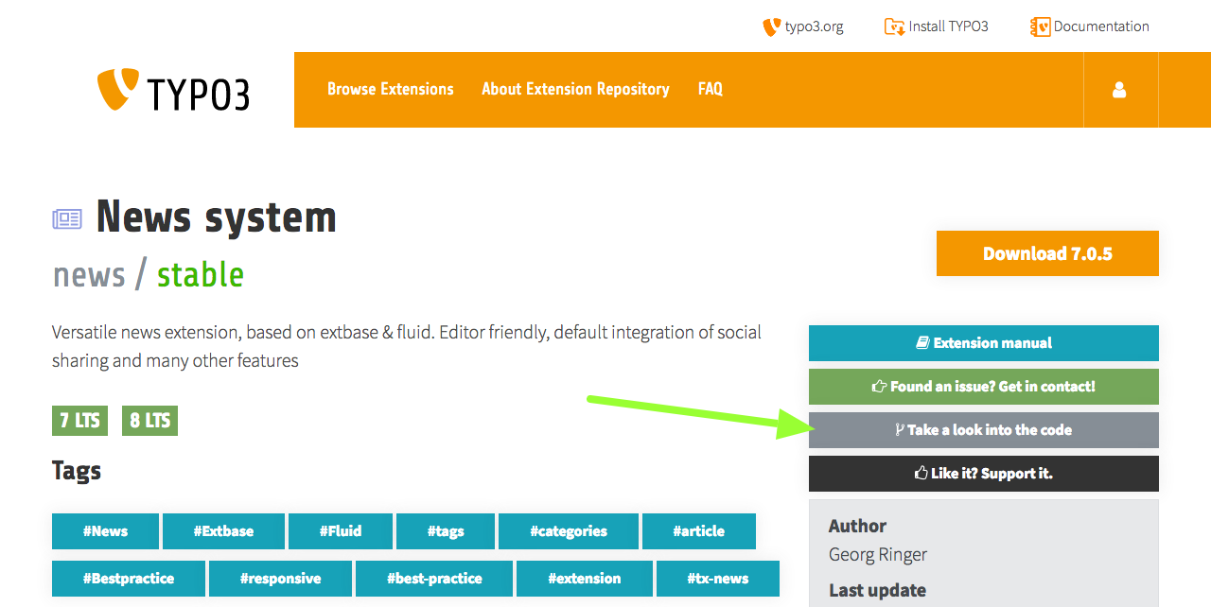
Task: Select the #best-practice tag
Action: click(x=434, y=579)
